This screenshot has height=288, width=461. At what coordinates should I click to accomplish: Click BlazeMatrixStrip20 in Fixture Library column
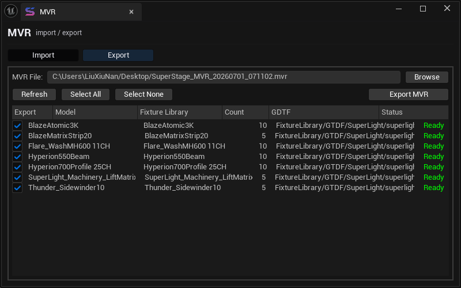(x=176, y=136)
